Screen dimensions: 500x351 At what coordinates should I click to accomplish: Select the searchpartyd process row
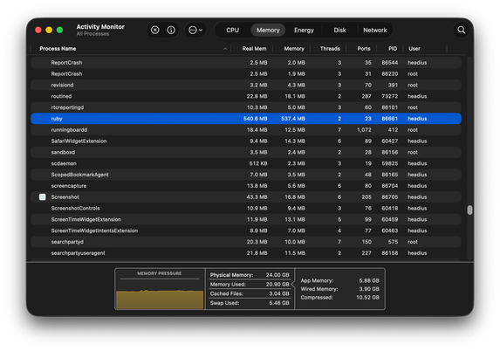(x=246, y=242)
